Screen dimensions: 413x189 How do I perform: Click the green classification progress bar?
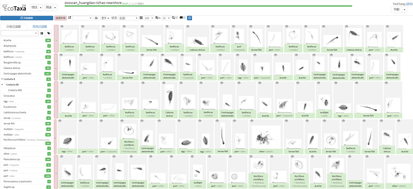coord(208,6)
